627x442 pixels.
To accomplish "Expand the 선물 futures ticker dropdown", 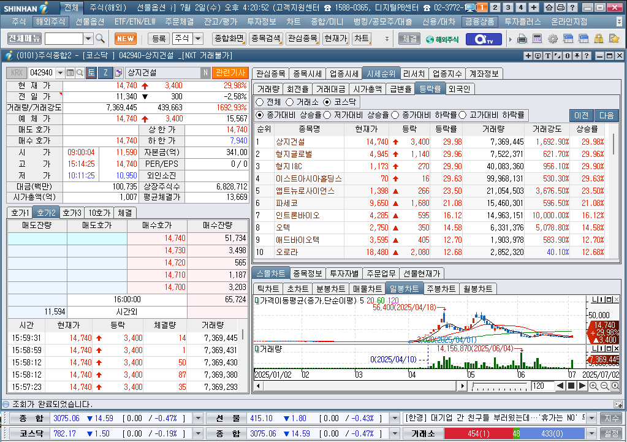I will tap(395, 419).
